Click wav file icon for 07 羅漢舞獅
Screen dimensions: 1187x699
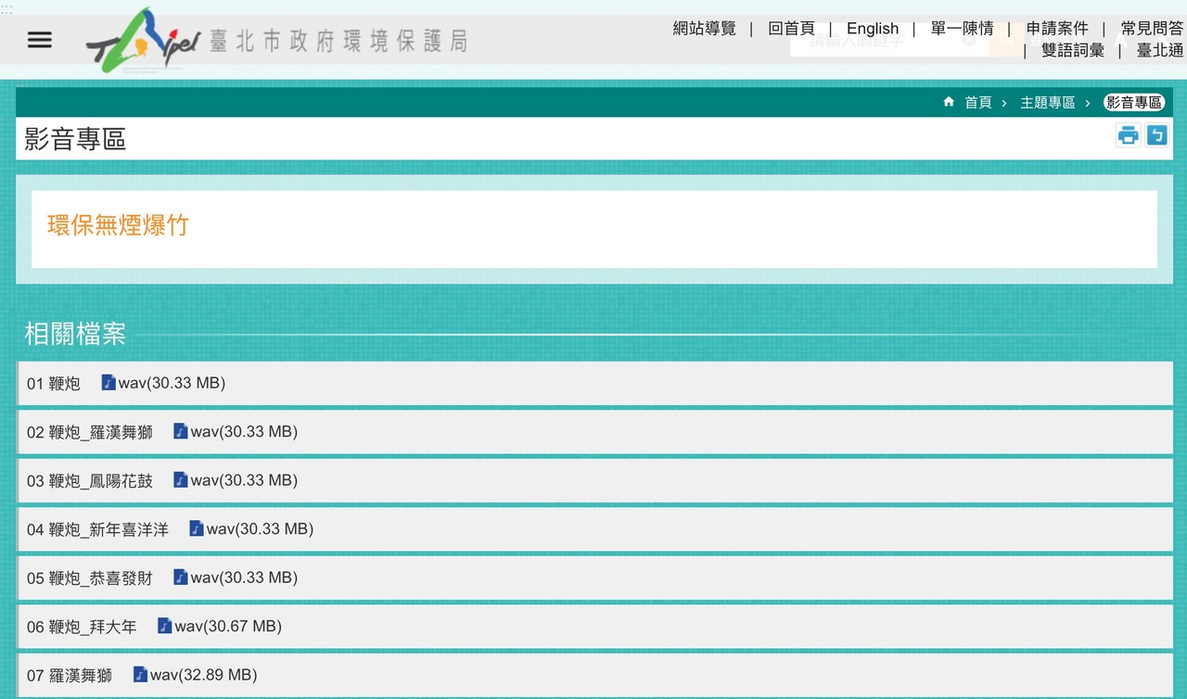pos(141,675)
